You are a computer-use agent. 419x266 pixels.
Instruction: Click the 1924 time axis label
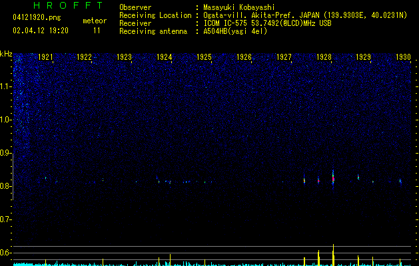(x=164, y=57)
